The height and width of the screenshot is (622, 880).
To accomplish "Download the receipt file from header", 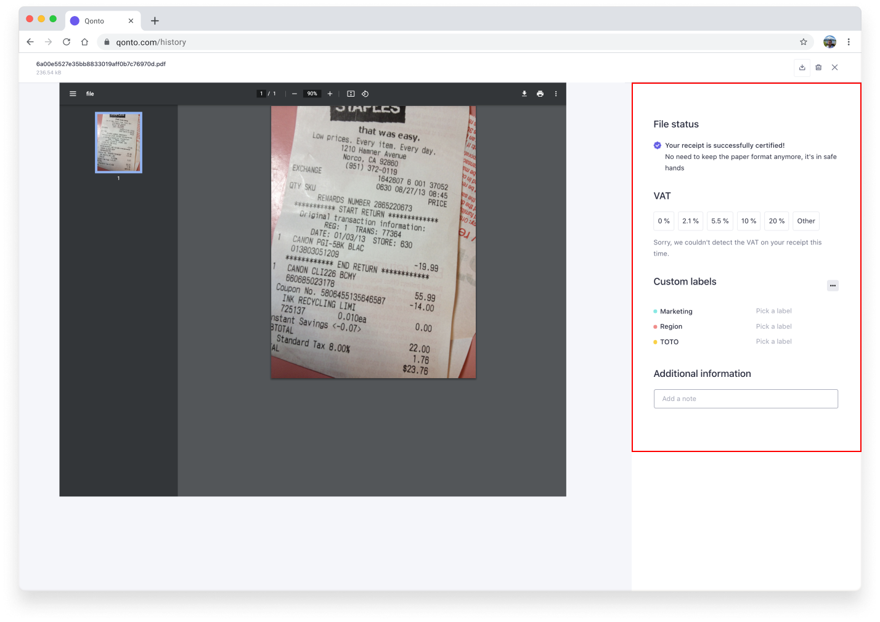I will pyautogui.click(x=802, y=68).
